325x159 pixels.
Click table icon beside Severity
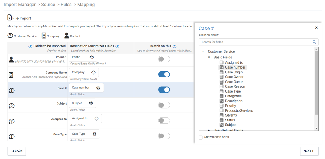221,115
